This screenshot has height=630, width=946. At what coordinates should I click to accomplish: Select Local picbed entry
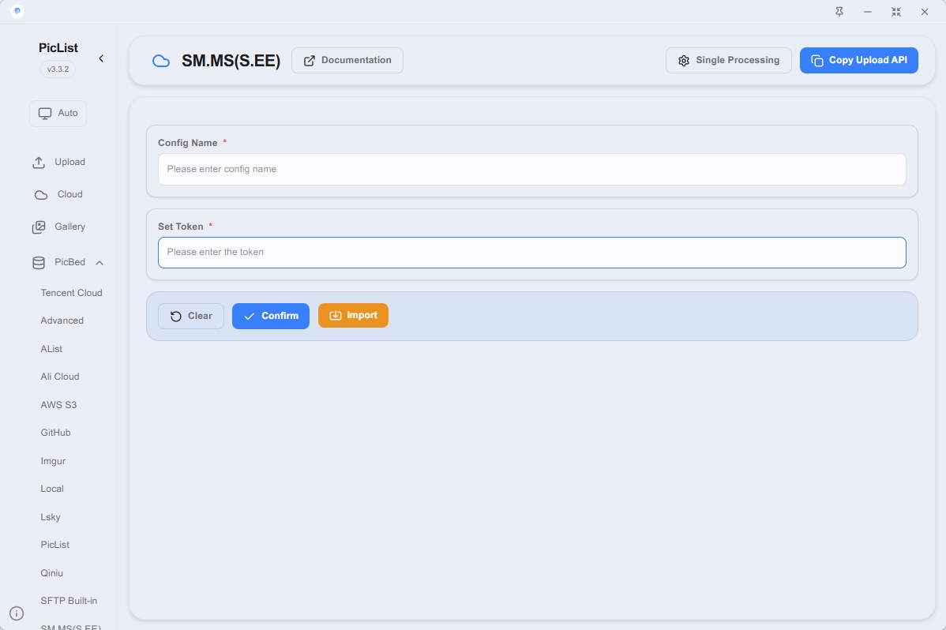pos(52,489)
